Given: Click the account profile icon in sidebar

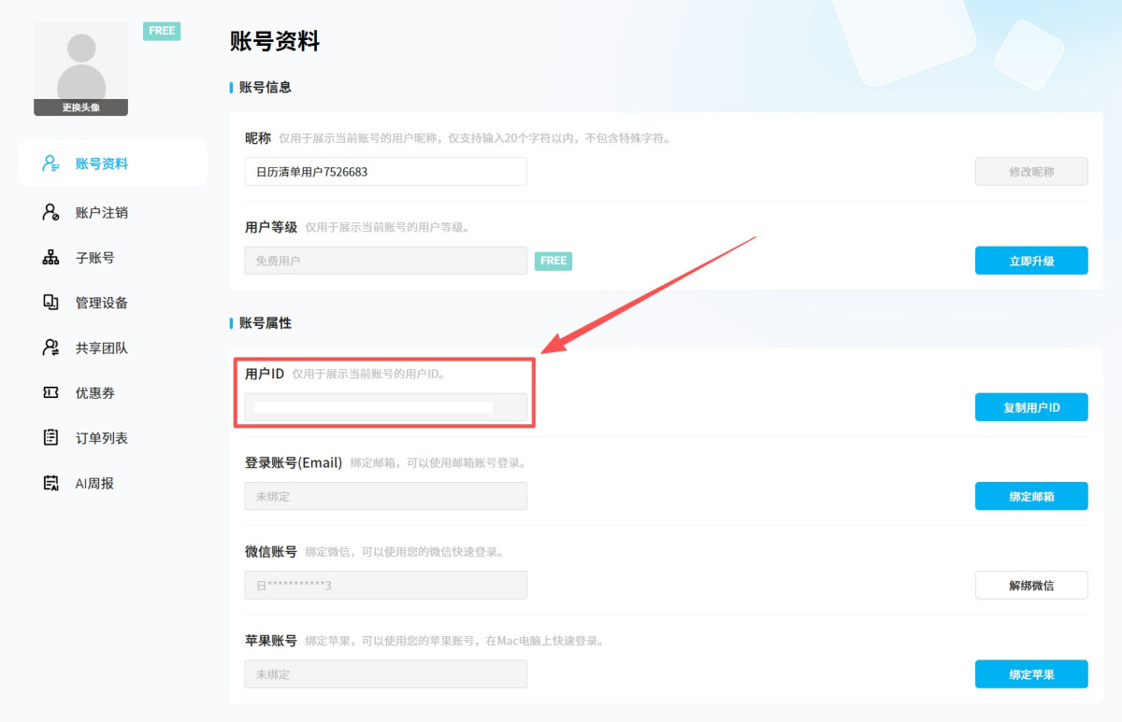Looking at the screenshot, I should 50,163.
